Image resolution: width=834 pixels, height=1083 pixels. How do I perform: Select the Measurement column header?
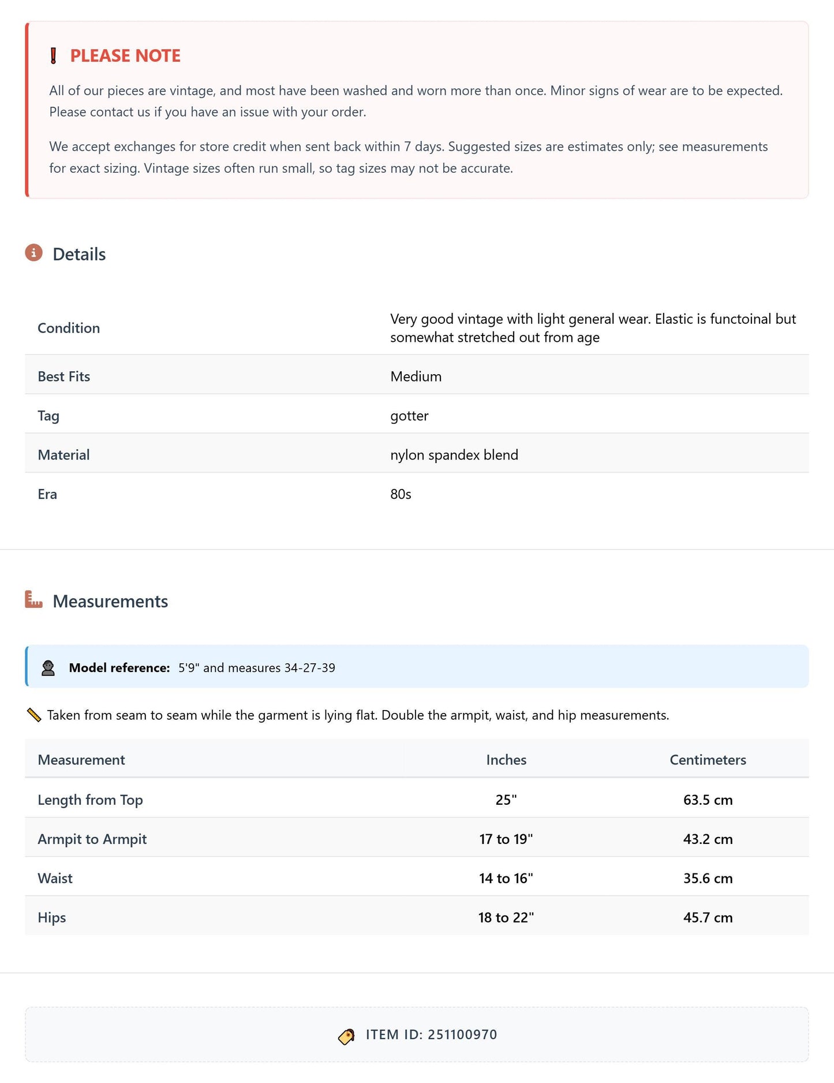coord(81,760)
